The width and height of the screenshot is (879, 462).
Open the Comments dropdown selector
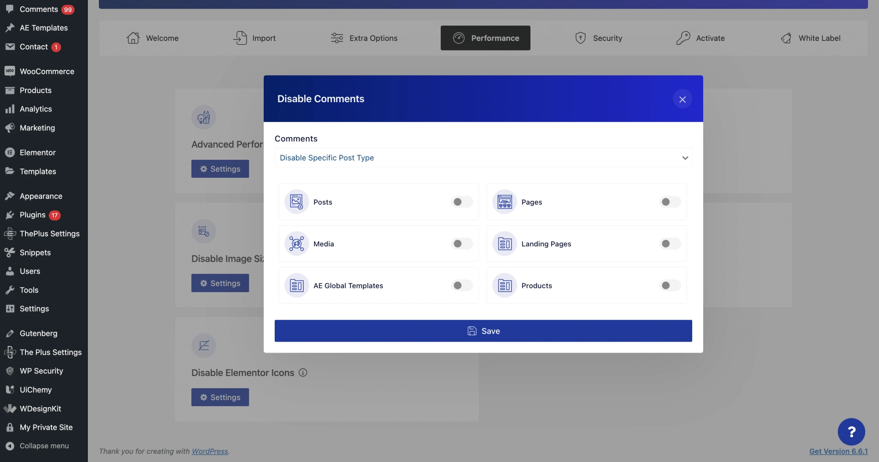click(x=483, y=158)
